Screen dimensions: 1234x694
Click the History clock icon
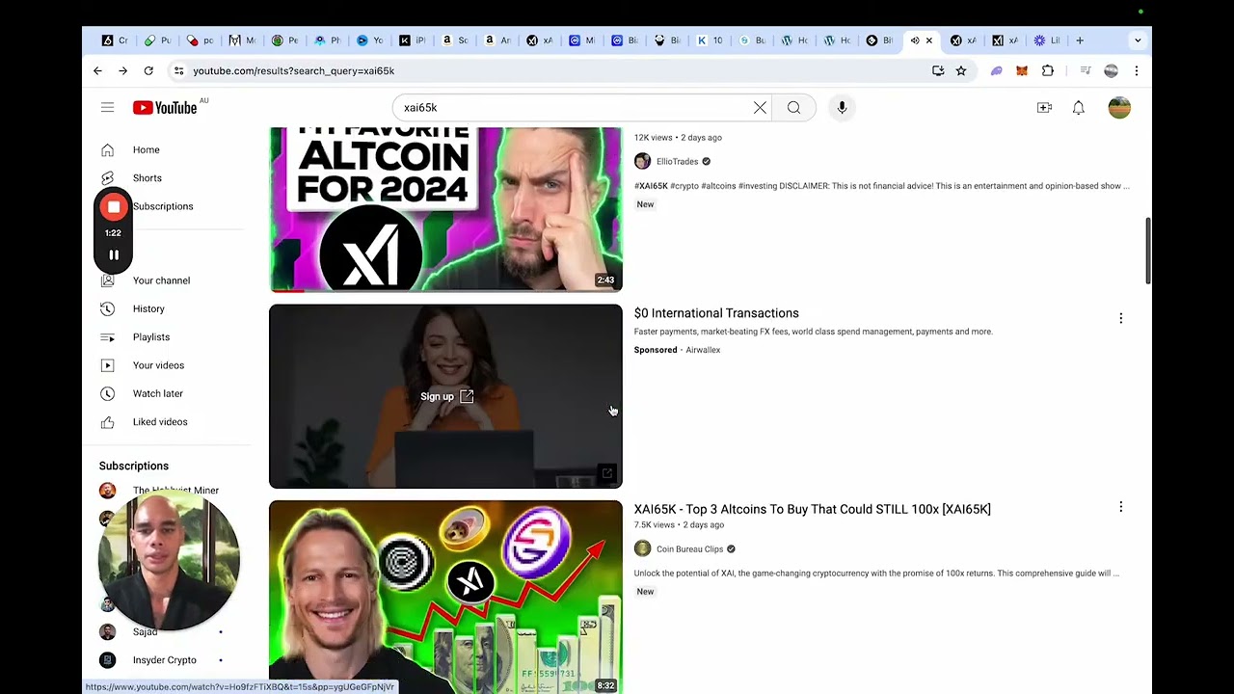click(x=108, y=308)
